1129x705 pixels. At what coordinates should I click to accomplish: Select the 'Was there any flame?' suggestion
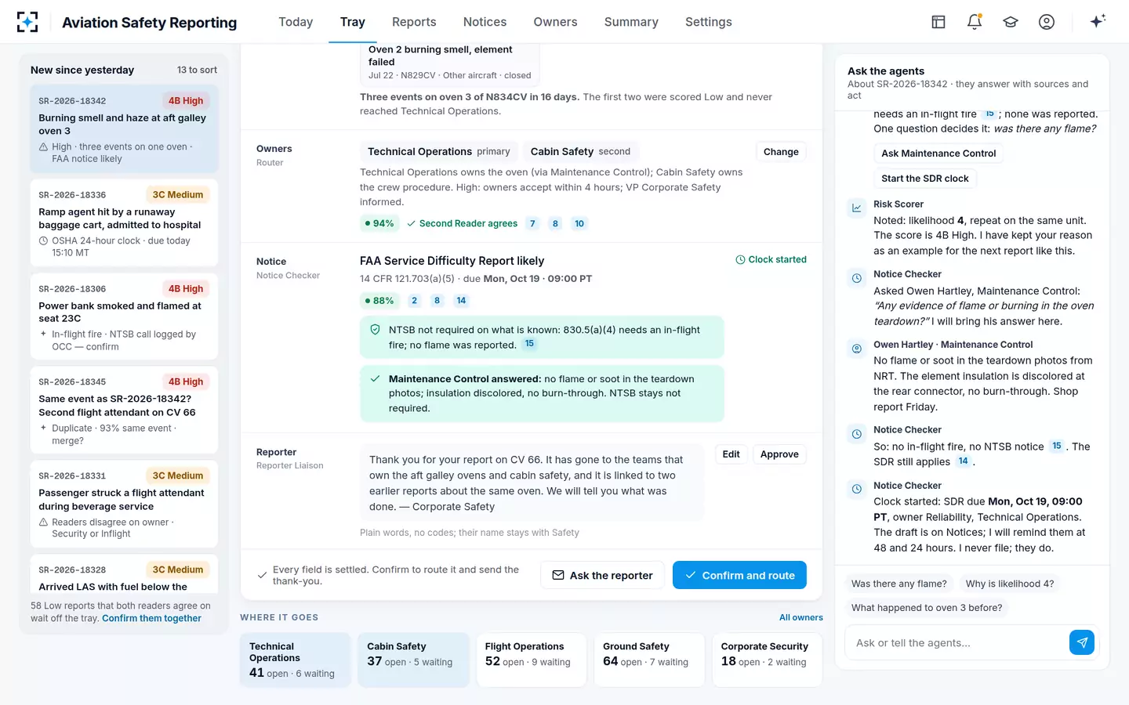click(899, 584)
